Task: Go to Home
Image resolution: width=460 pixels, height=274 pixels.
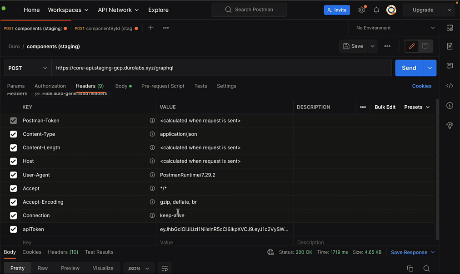Action: coord(32,10)
